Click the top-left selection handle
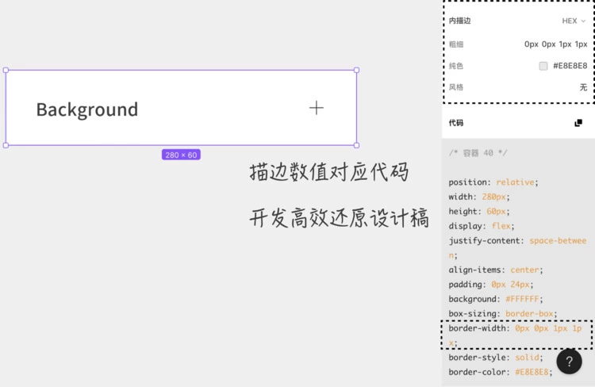Image resolution: width=595 pixels, height=387 pixels. [6, 71]
